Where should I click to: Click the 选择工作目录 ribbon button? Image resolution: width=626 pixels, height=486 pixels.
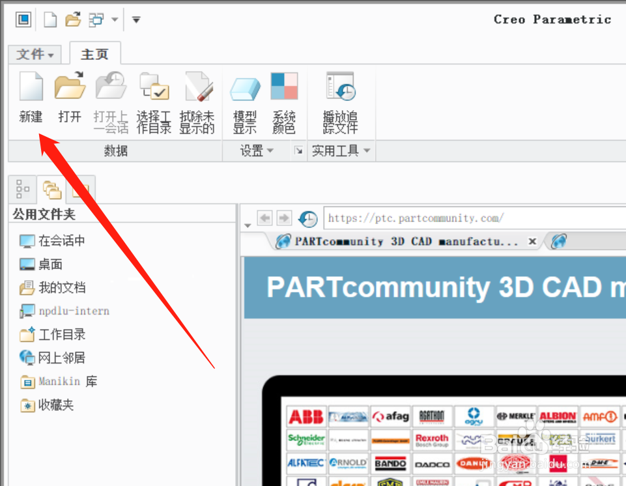click(x=154, y=103)
